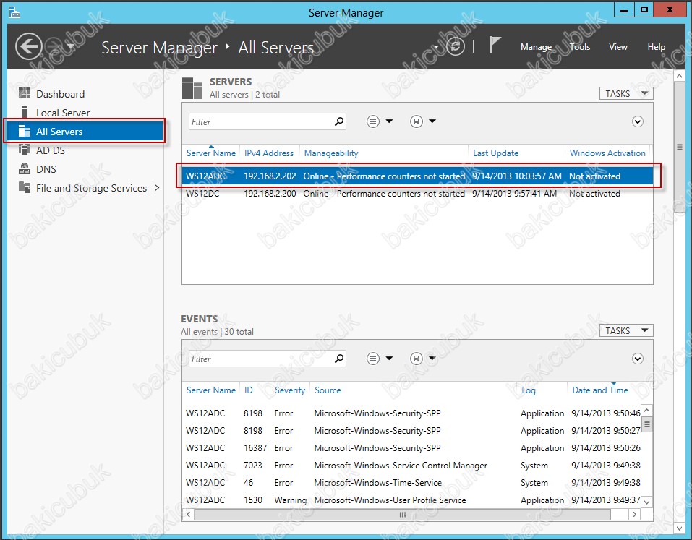Go to Dashboard in the sidebar

click(x=84, y=94)
